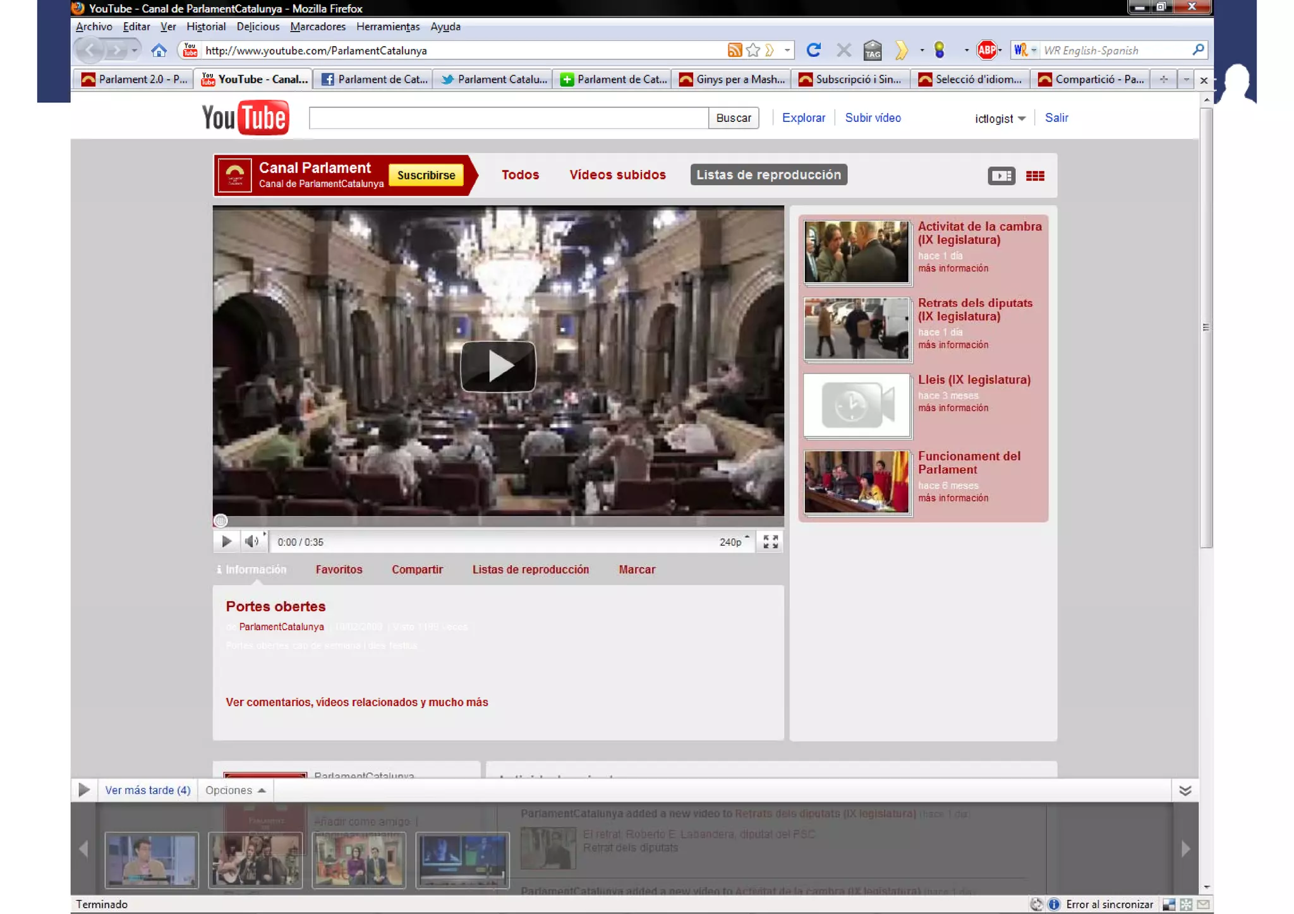Open the Historial menu
The height and width of the screenshot is (914, 1294).
[206, 27]
